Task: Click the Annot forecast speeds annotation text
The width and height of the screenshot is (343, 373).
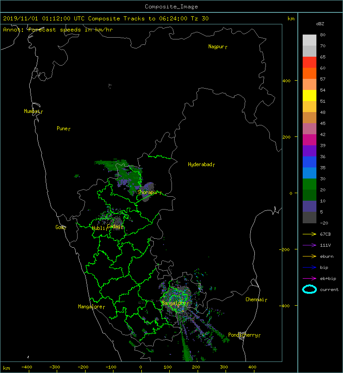Action: pos(58,30)
